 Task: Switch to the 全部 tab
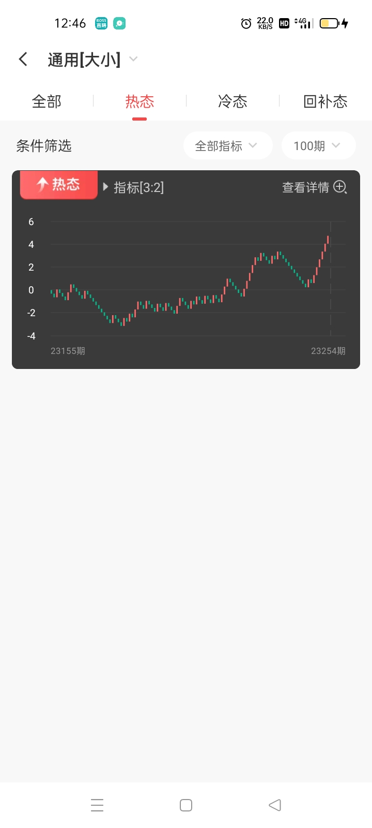tap(47, 101)
